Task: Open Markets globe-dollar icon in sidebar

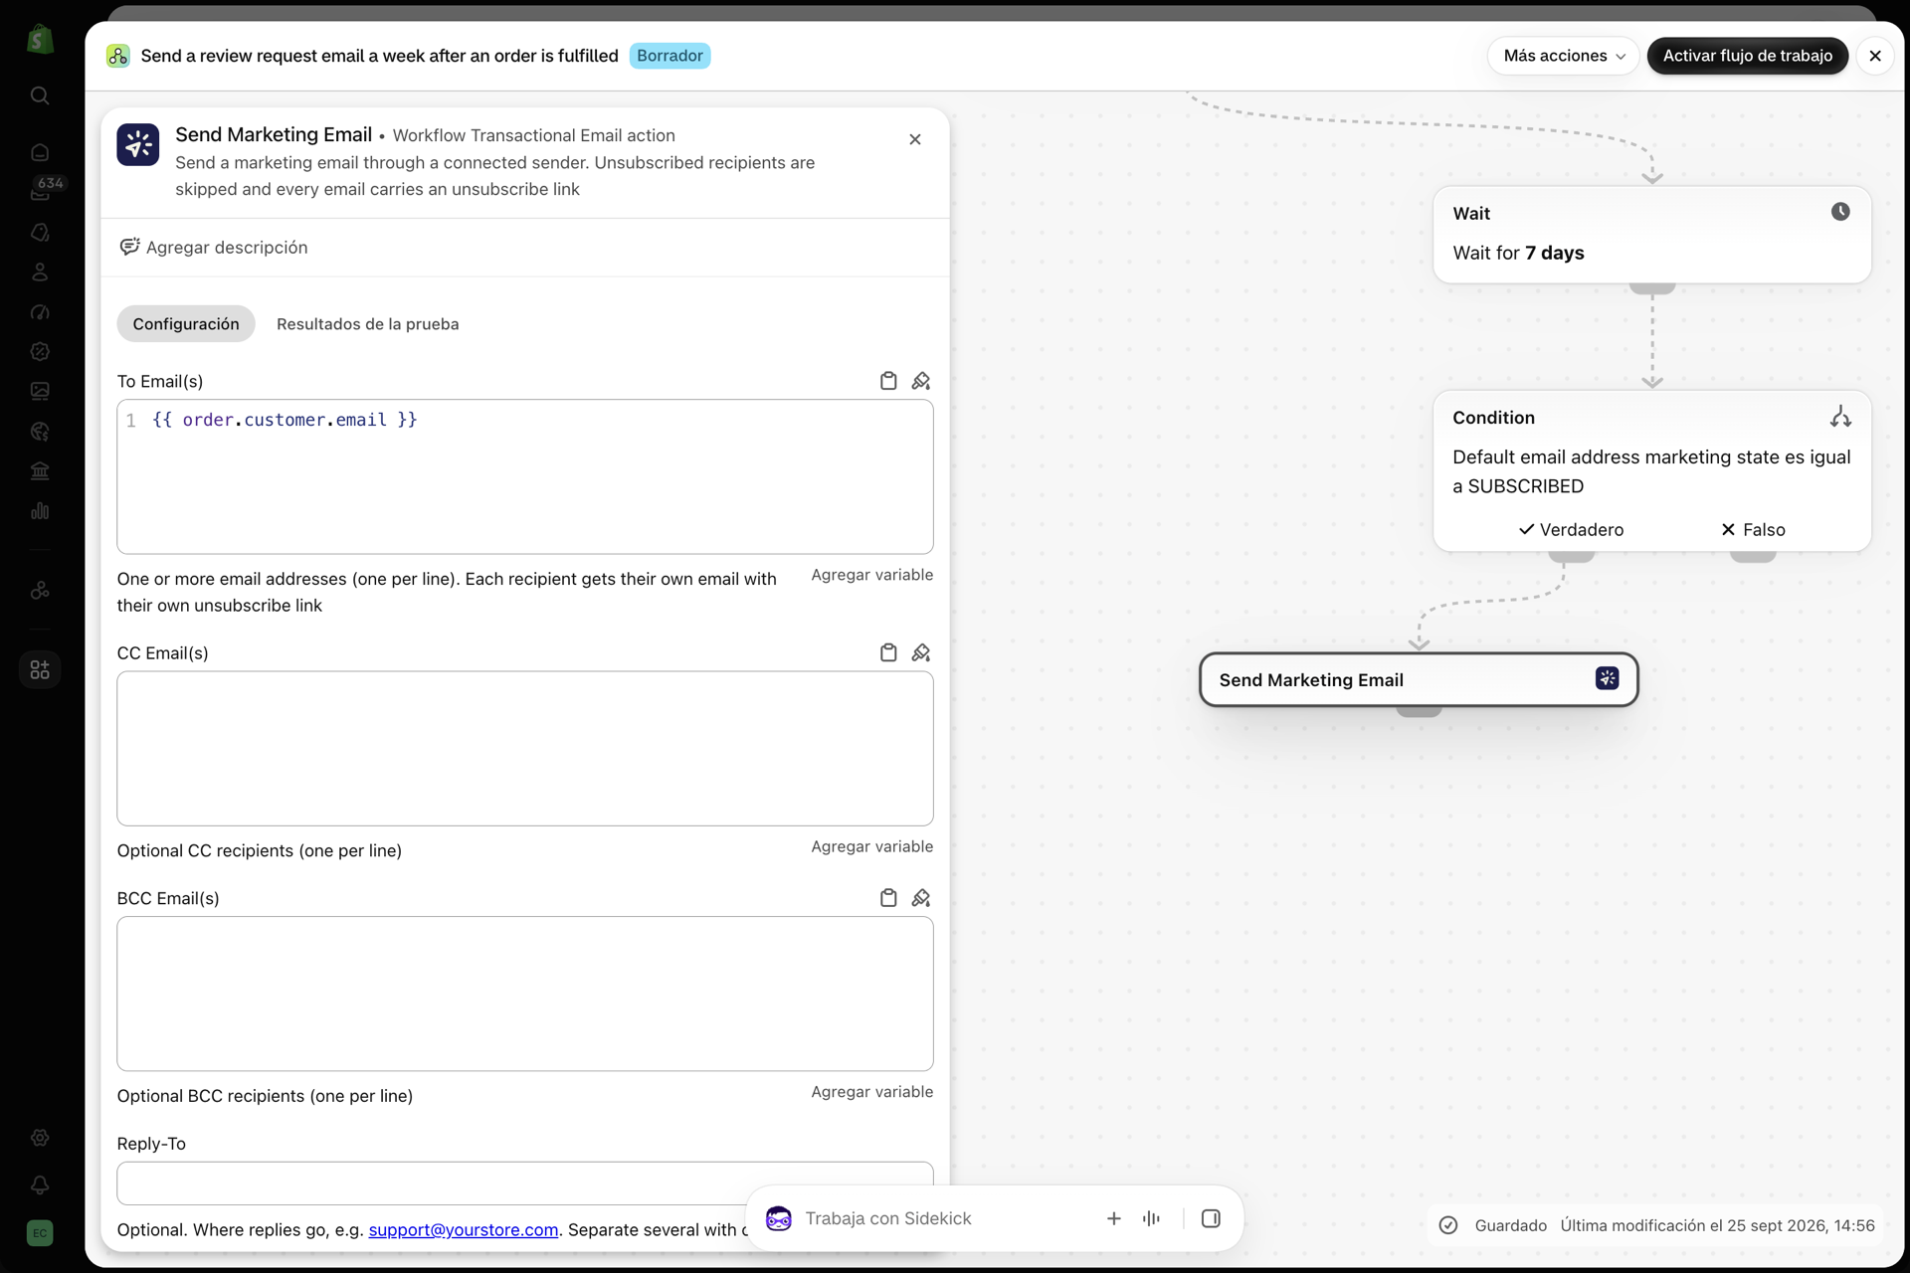Action: [x=40, y=431]
